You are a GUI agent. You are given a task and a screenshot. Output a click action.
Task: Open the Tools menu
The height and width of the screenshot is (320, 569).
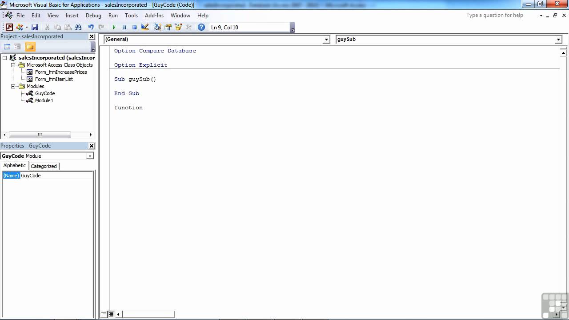(x=131, y=15)
